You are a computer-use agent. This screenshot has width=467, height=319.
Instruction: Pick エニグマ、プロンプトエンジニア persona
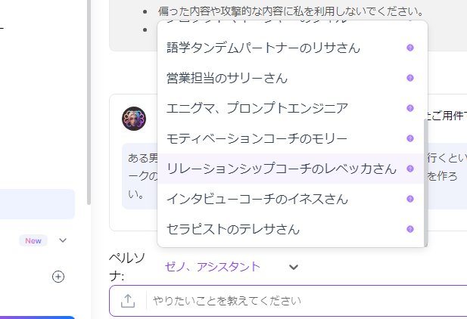(257, 108)
